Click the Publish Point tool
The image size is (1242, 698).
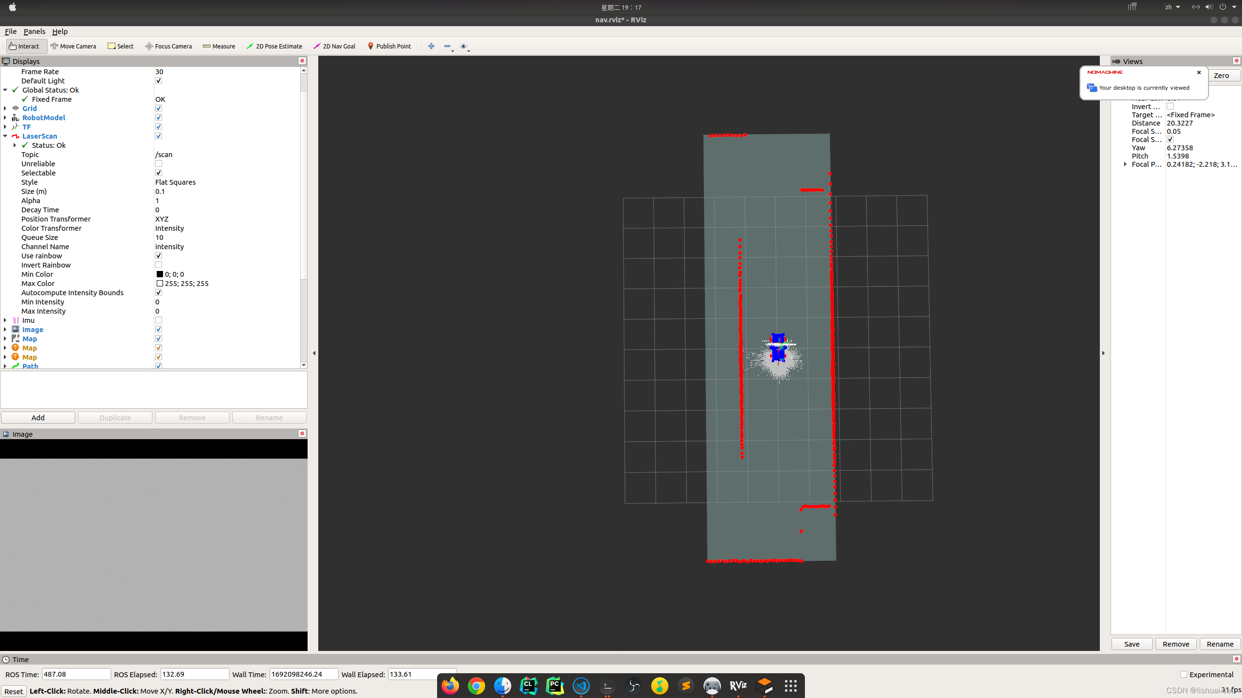[x=389, y=46]
